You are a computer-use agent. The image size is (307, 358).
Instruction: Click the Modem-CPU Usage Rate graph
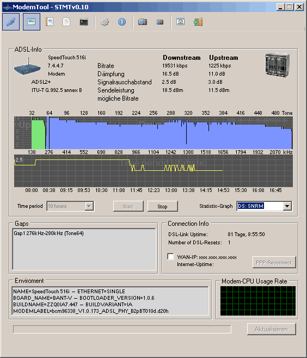coord(258,301)
